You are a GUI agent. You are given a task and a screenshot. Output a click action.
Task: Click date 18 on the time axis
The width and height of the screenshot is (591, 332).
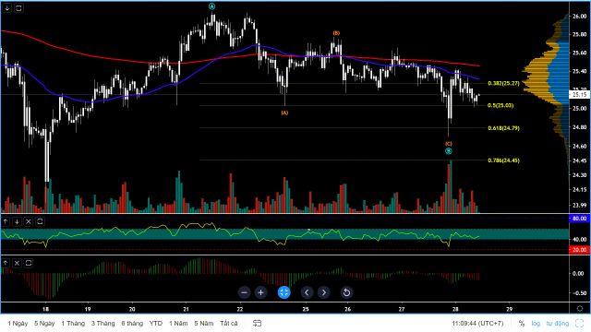pos(45,309)
